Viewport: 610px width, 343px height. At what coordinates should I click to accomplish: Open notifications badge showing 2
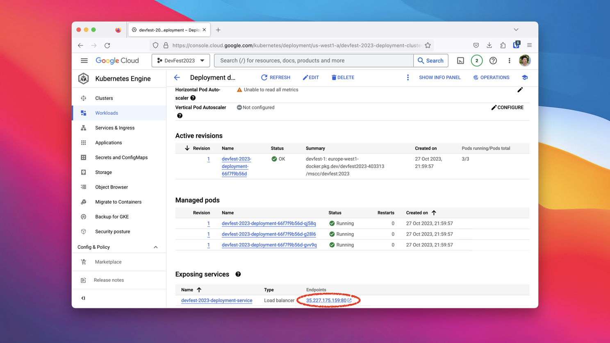click(x=476, y=61)
